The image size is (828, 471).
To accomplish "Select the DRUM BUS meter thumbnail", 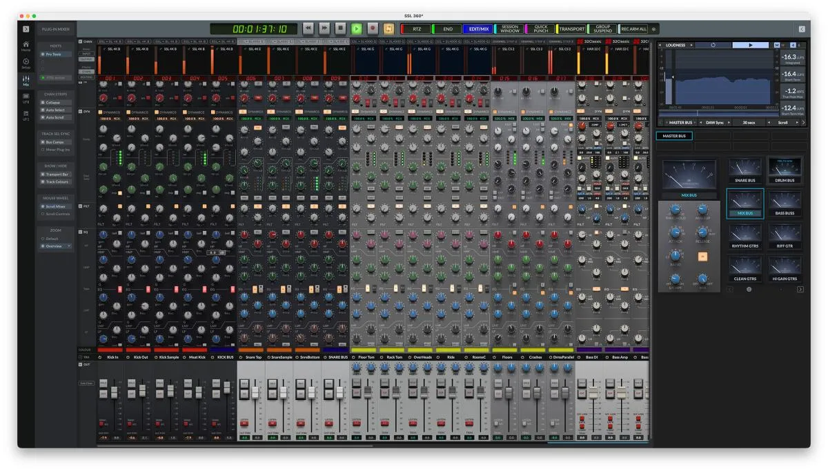I will coord(785,170).
